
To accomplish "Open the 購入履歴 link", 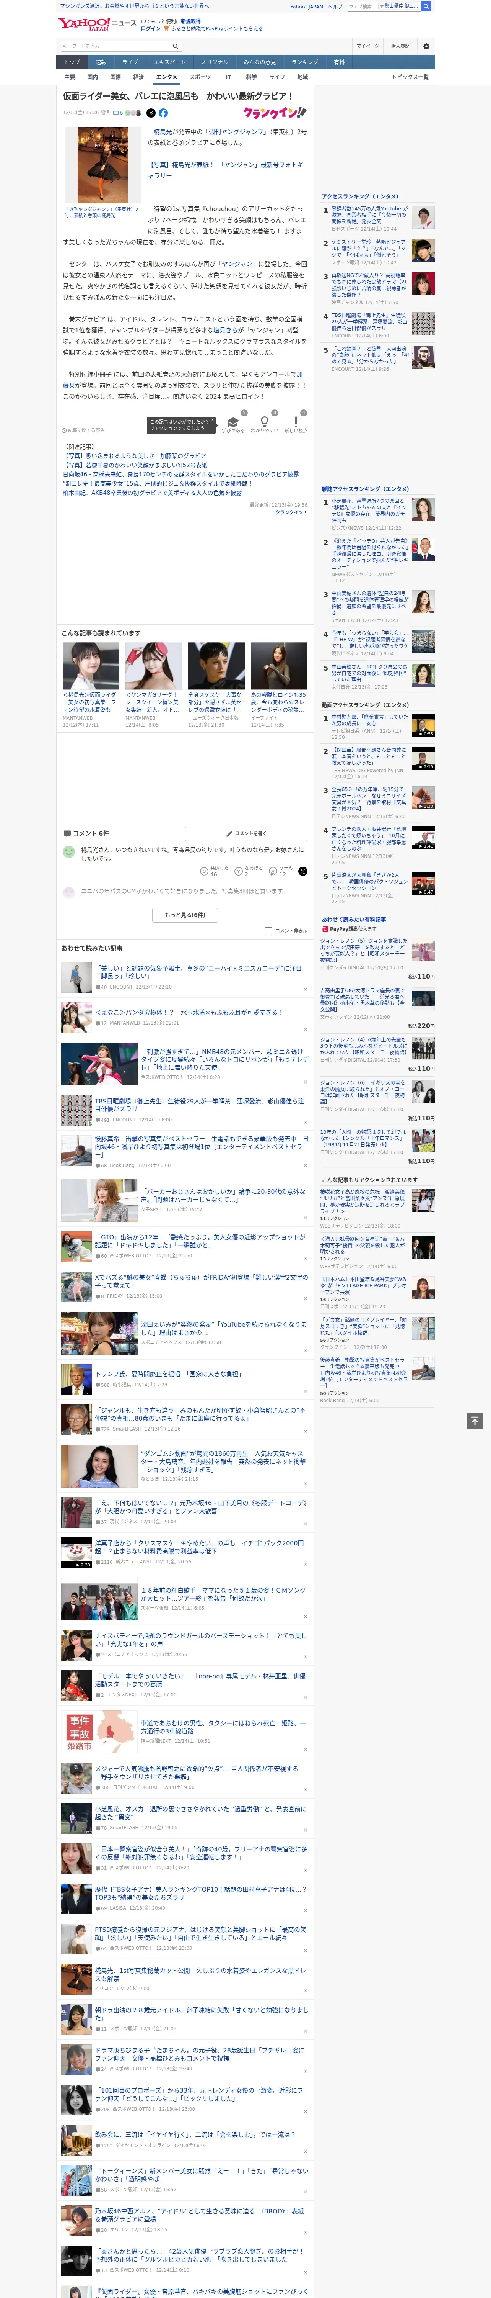I will coord(400,46).
